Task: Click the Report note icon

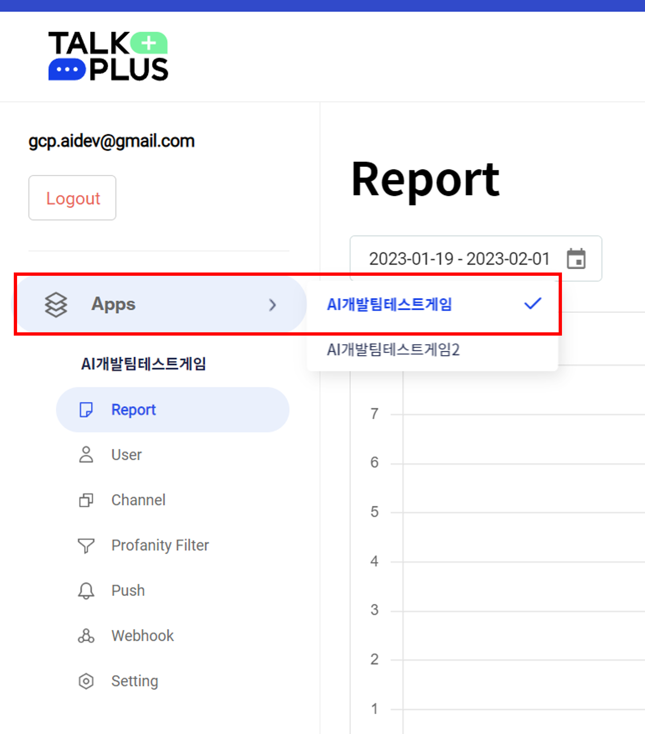Action: click(86, 410)
